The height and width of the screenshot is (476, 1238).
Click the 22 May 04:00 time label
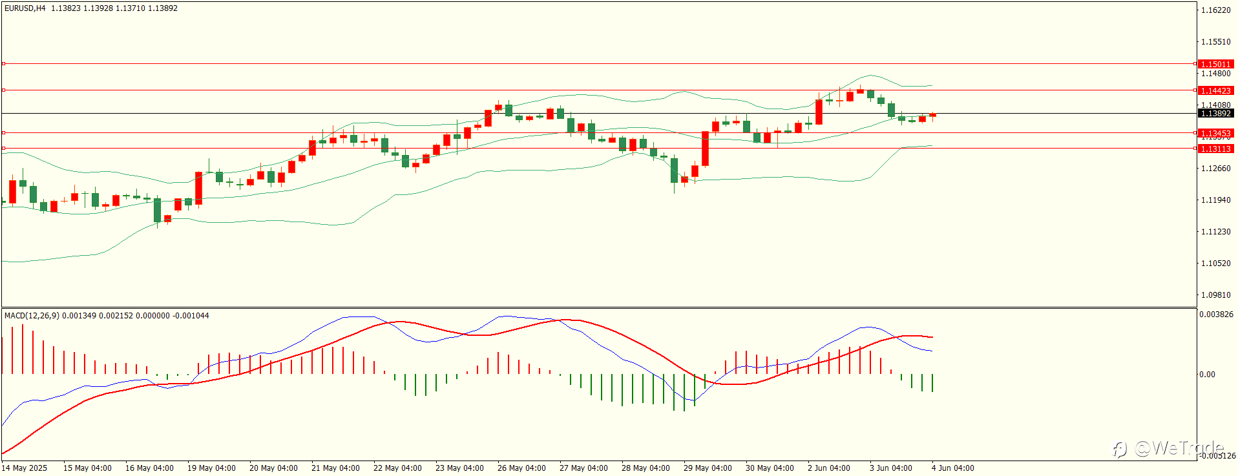tap(397, 468)
